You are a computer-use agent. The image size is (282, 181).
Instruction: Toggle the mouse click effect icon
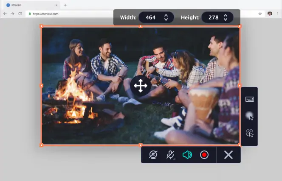click(x=250, y=133)
